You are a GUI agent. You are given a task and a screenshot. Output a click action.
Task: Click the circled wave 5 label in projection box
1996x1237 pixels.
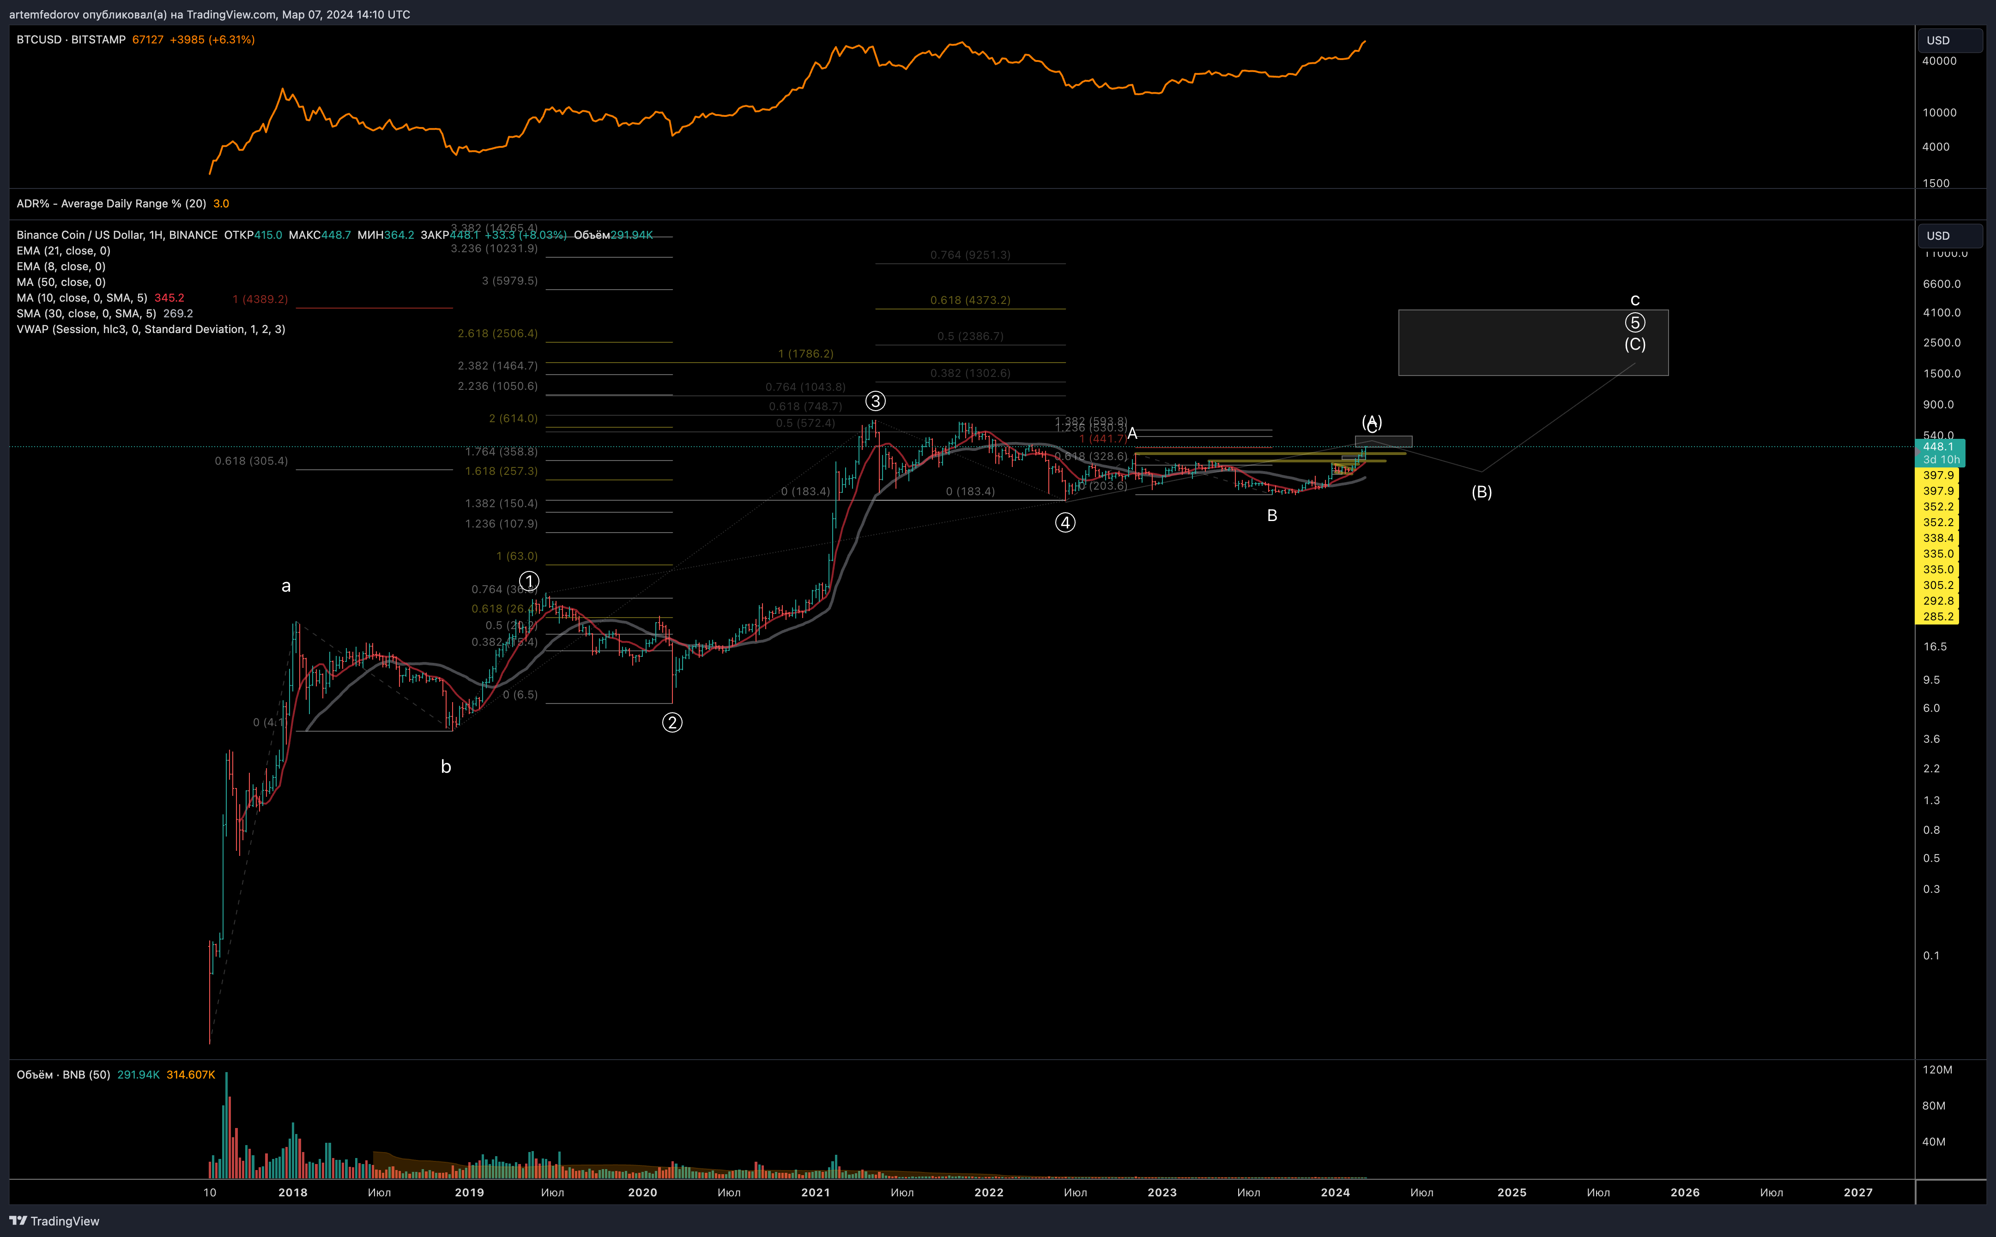pos(1634,322)
